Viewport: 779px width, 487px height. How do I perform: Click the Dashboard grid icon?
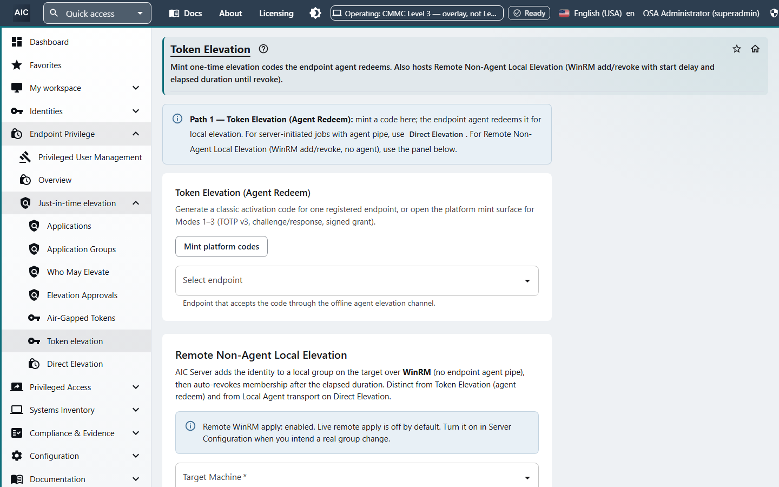point(17,42)
